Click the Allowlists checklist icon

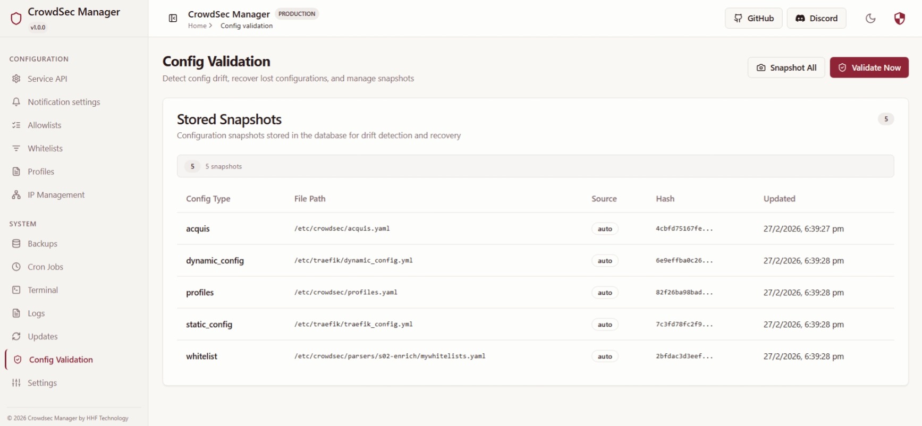[16, 125]
